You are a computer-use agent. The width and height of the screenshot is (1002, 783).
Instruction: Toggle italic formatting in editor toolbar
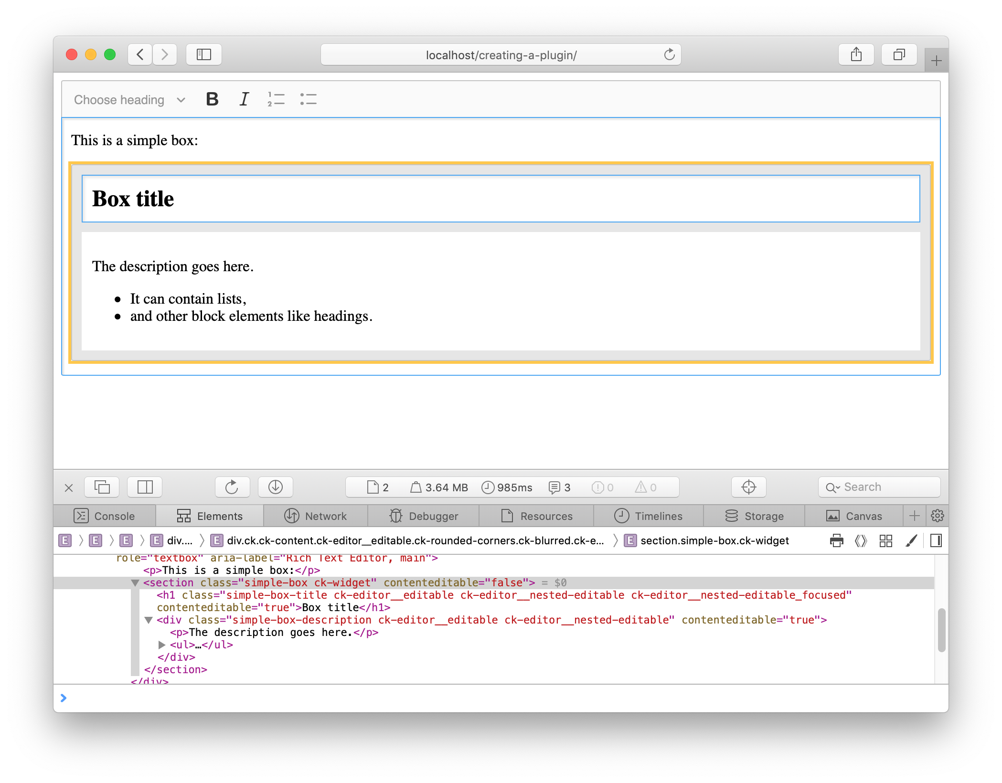pyautogui.click(x=244, y=99)
